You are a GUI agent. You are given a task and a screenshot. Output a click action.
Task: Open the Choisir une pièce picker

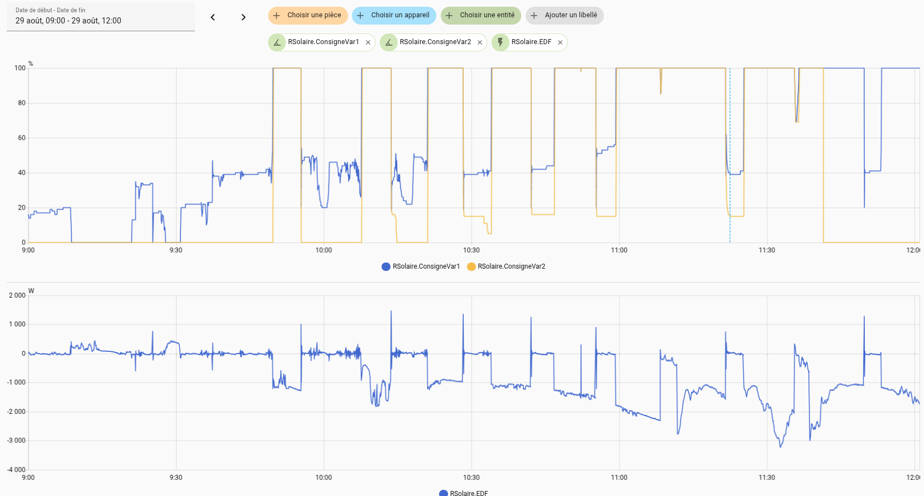pyautogui.click(x=308, y=16)
